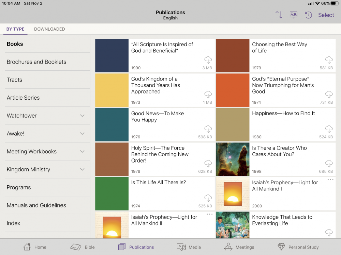Expand the Watchtower category chevron
341x255 pixels.
[82, 116]
